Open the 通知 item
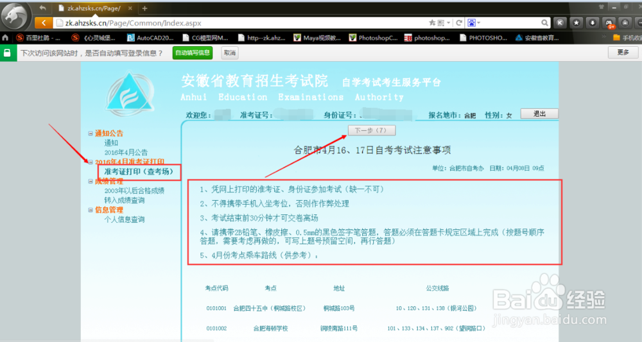Image resolution: width=642 pixels, height=342 pixels. click(x=111, y=143)
